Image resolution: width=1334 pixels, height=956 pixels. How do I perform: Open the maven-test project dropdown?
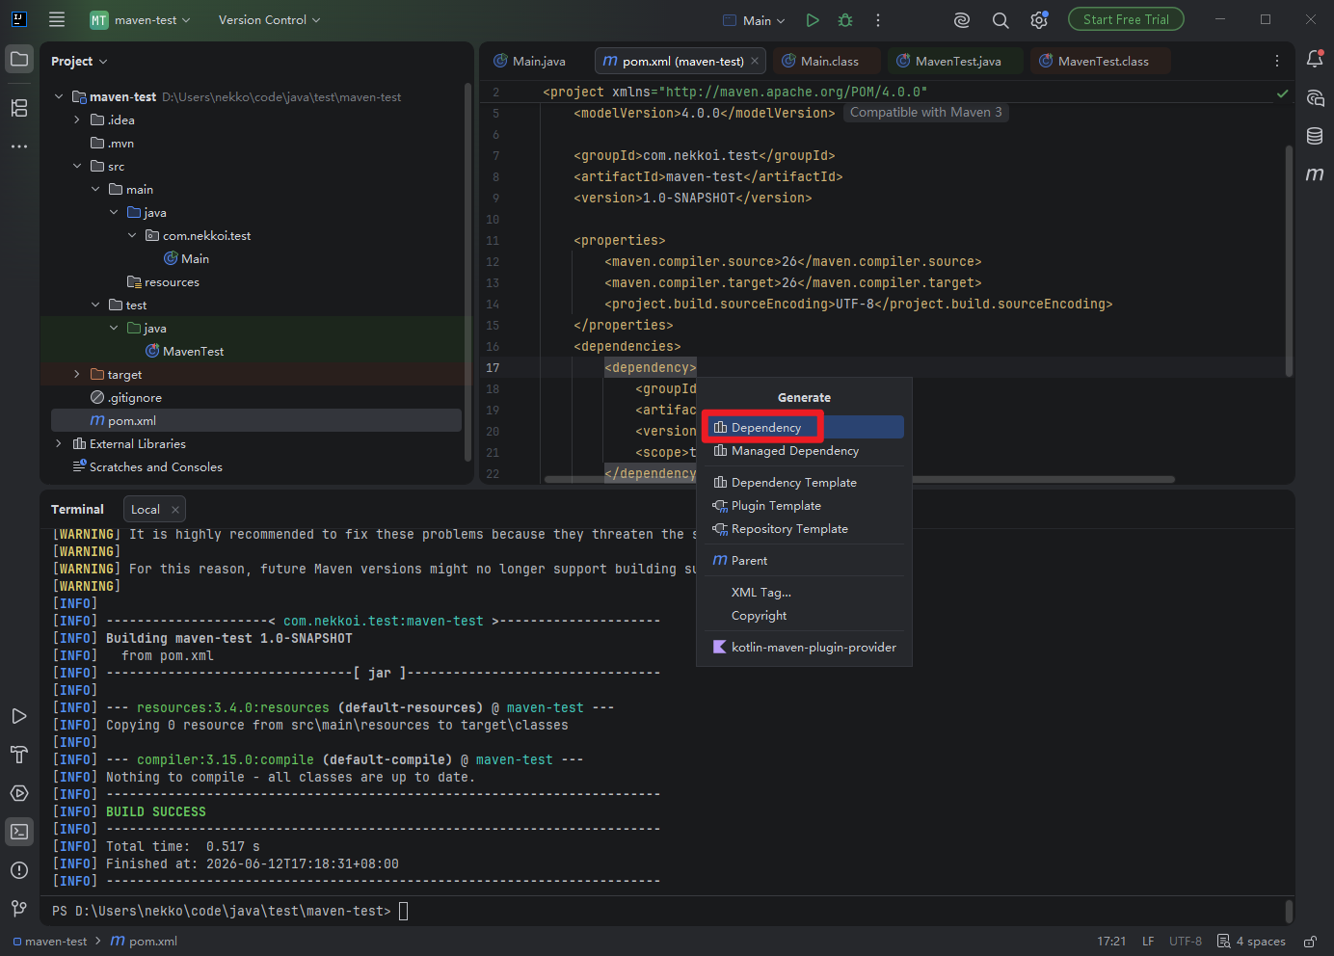pyautogui.click(x=140, y=20)
